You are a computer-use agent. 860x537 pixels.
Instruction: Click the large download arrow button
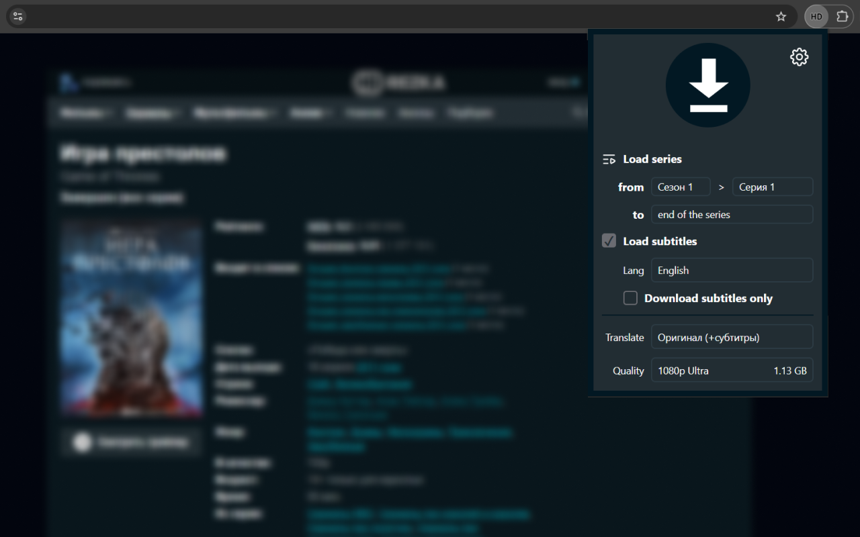coord(708,85)
